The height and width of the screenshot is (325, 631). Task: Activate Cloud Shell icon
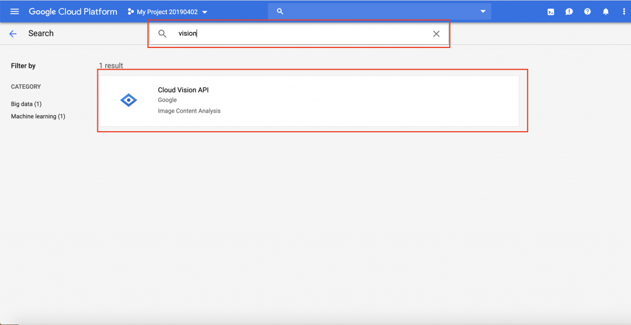pyautogui.click(x=551, y=12)
